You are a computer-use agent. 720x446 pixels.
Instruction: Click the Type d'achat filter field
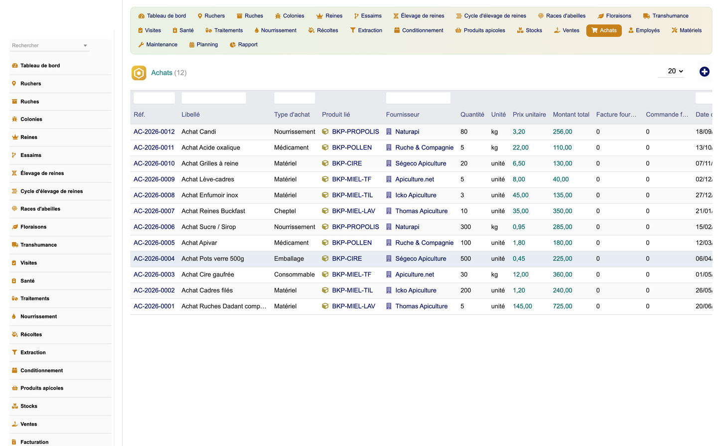(x=294, y=98)
